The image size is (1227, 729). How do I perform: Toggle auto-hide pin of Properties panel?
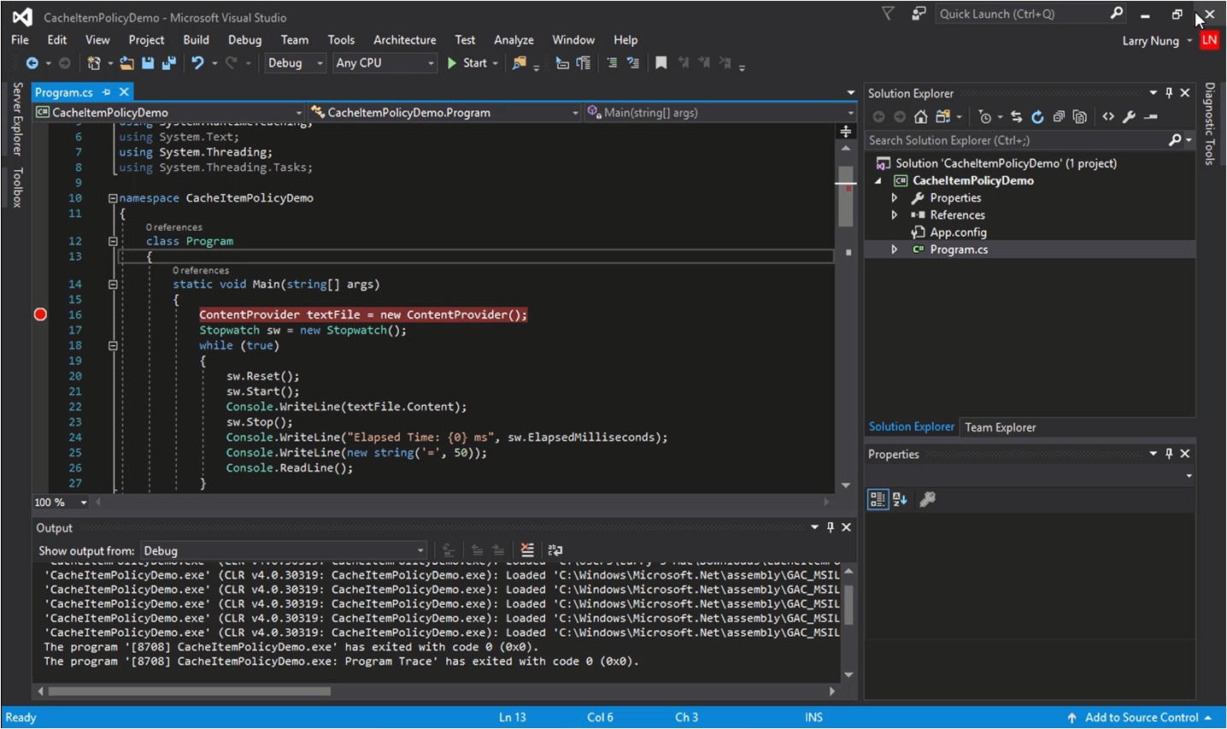tap(1169, 454)
